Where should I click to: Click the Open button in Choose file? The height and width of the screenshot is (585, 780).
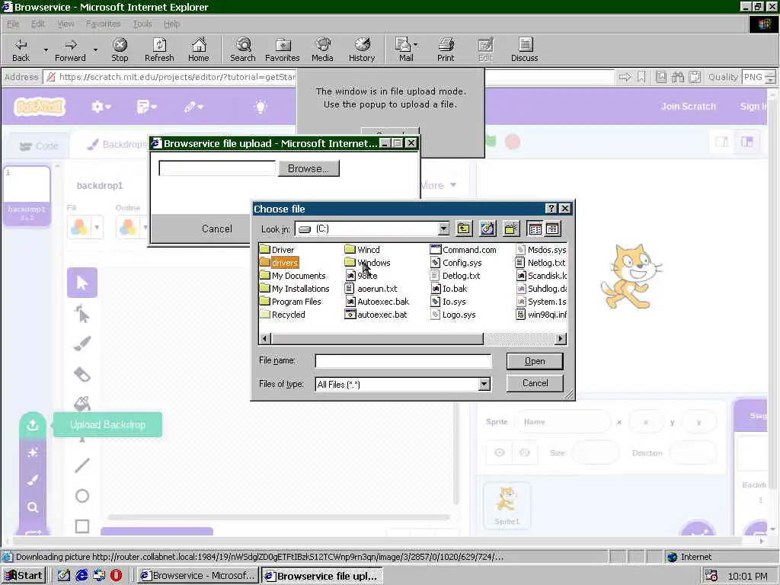click(535, 361)
